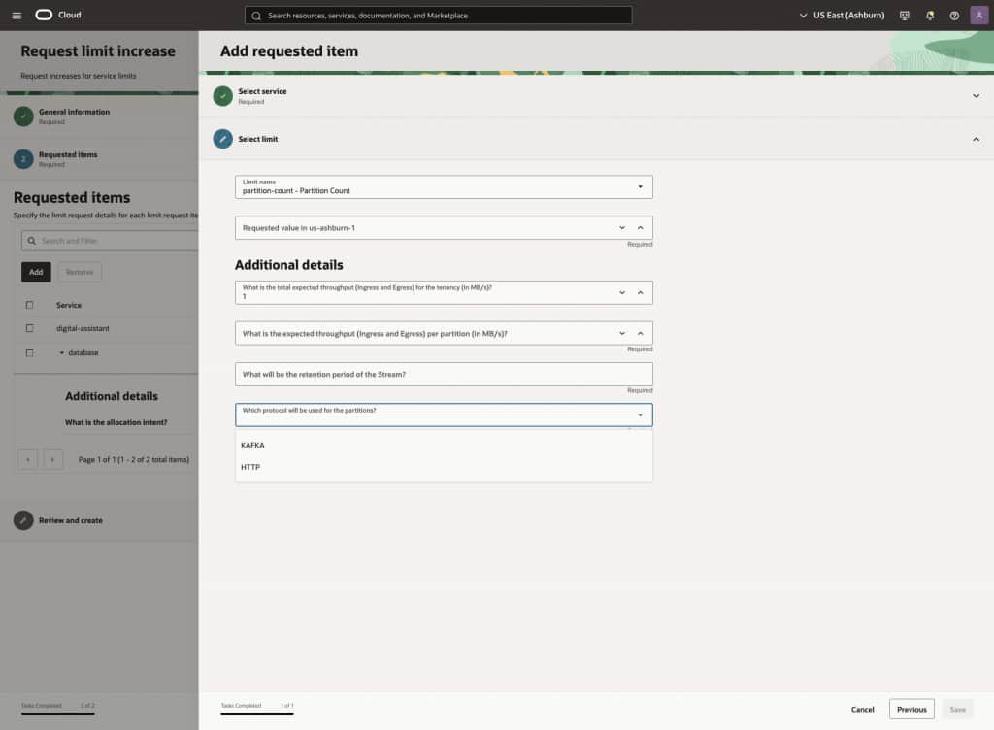Click the Review and create pencil icon
The image size is (994, 730).
click(x=23, y=520)
